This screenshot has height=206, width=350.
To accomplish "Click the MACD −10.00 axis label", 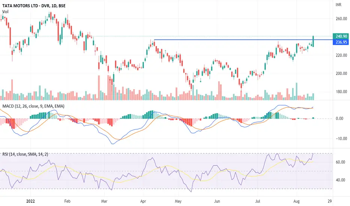I will click(341, 139).
